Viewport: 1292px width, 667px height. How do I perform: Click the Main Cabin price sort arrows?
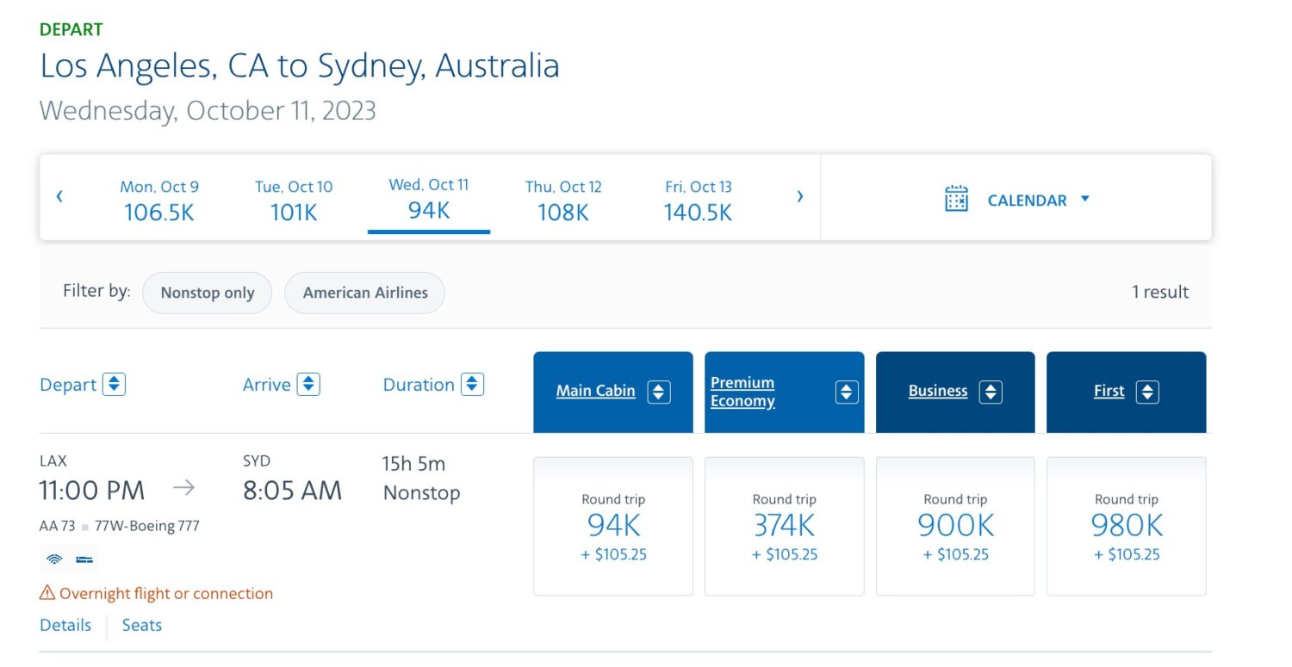pyautogui.click(x=659, y=392)
